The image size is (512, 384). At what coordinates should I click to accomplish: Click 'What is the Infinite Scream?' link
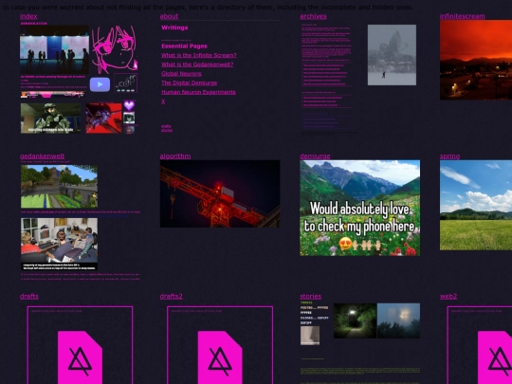click(x=199, y=55)
